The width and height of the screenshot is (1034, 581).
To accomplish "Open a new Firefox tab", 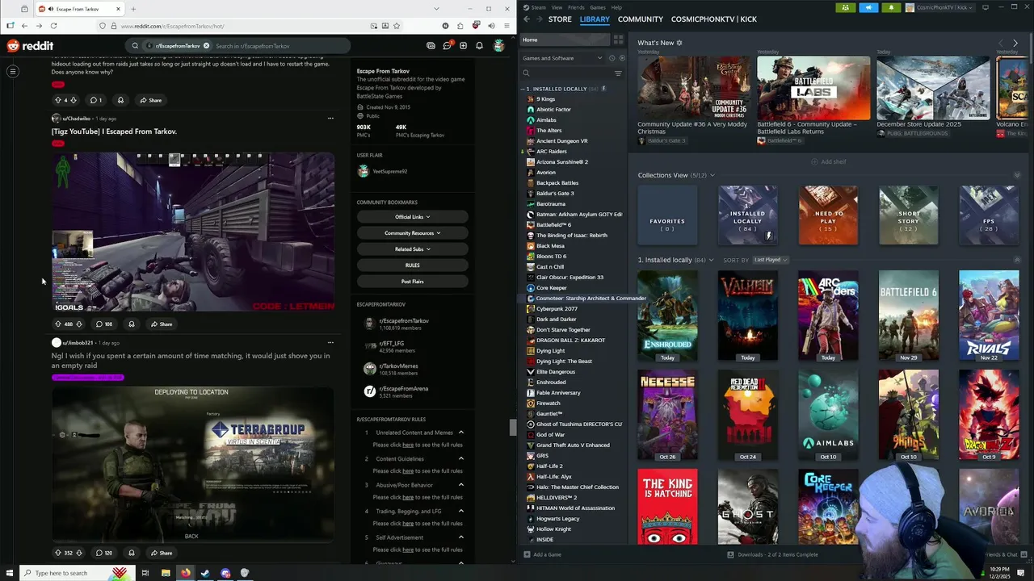I will coord(133,9).
